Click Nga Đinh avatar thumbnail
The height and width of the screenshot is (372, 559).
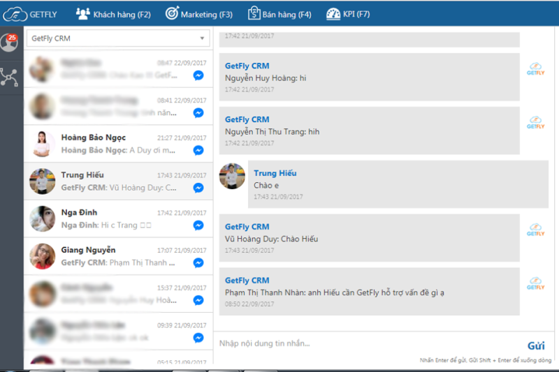(x=43, y=219)
